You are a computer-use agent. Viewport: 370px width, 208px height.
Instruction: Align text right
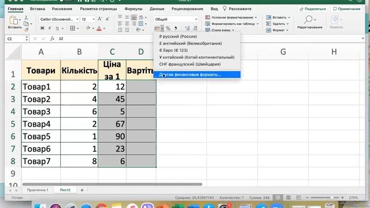(x=134, y=24)
